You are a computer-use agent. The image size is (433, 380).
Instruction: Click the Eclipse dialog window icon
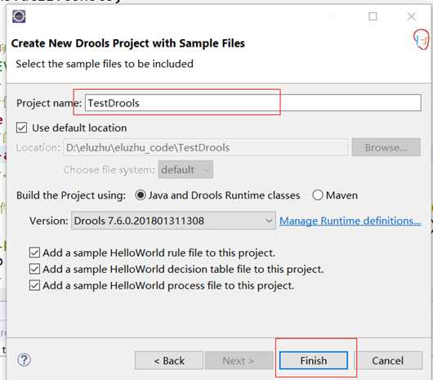pyautogui.click(x=19, y=16)
